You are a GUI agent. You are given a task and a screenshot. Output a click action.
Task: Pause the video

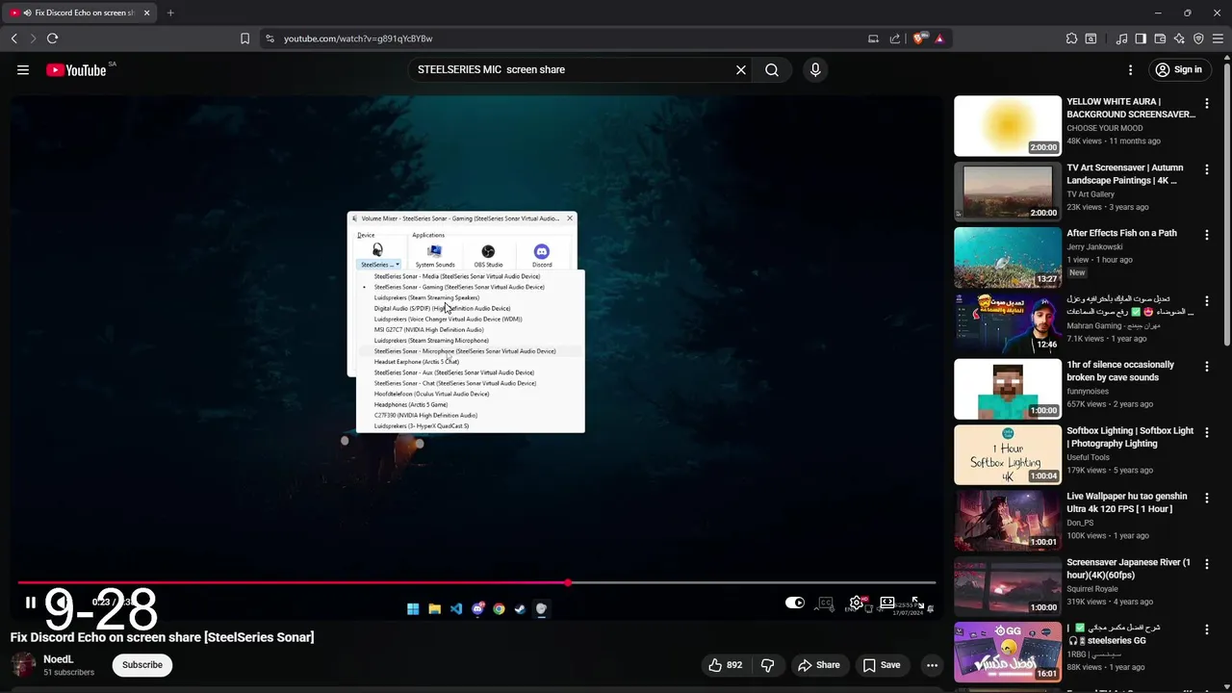pos(30,603)
